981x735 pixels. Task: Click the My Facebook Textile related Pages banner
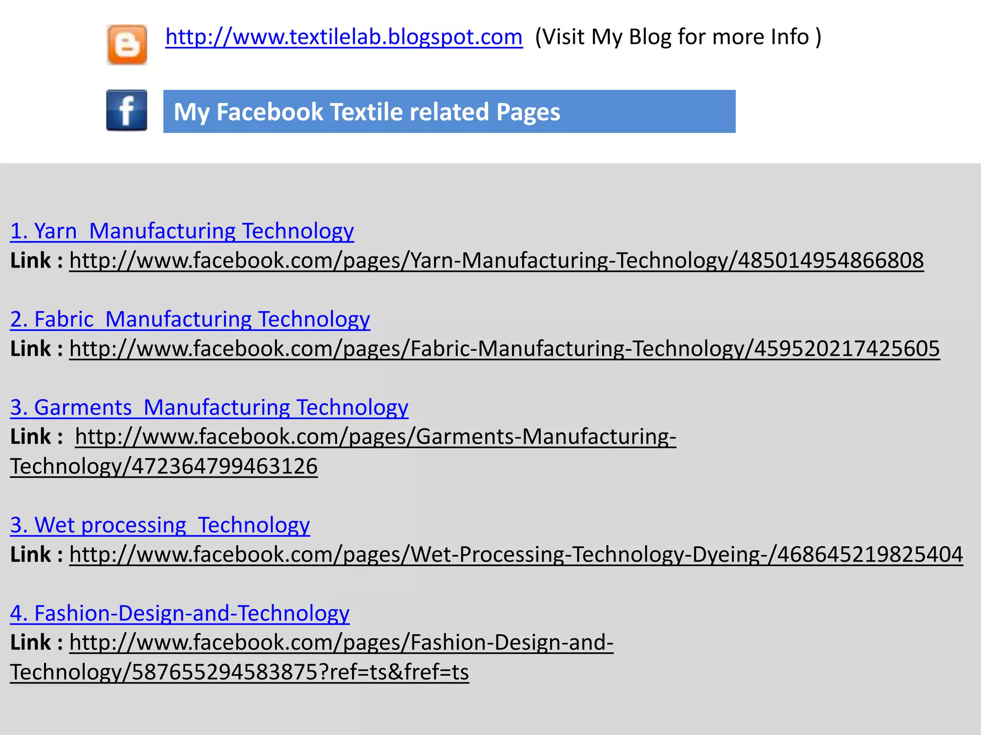point(449,111)
